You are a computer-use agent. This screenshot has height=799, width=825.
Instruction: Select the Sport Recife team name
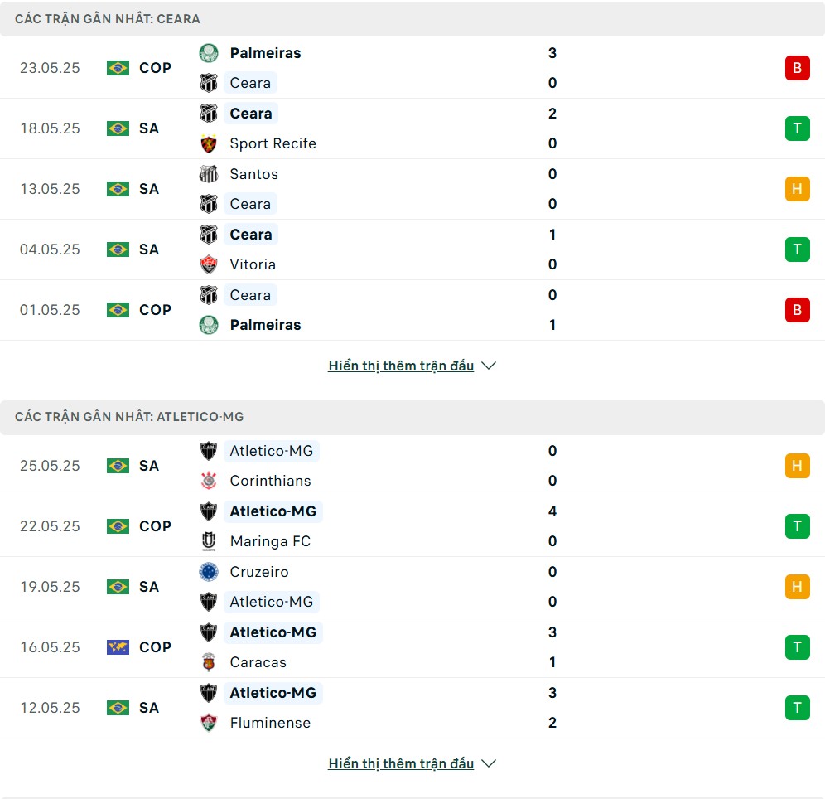273,143
